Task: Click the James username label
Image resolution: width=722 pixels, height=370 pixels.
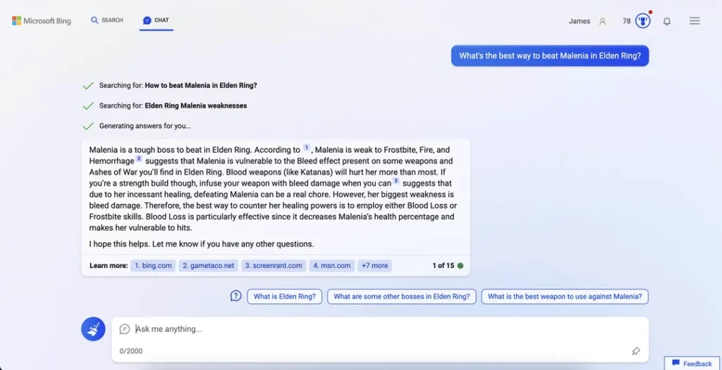Action: click(580, 21)
